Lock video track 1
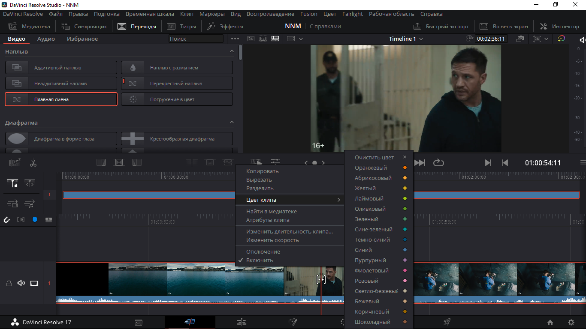586x329 pixels. tap(9, 283)
